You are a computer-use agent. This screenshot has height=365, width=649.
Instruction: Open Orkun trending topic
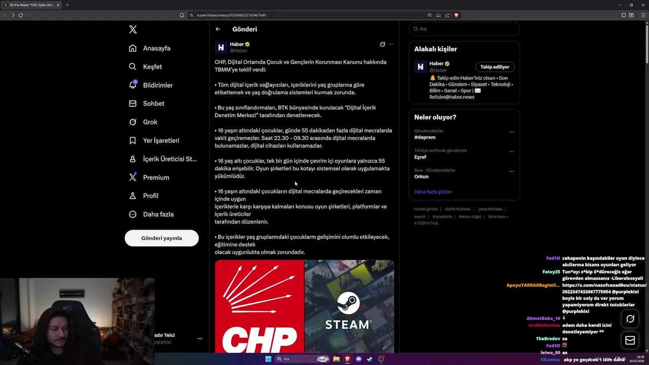click(421, 176)
